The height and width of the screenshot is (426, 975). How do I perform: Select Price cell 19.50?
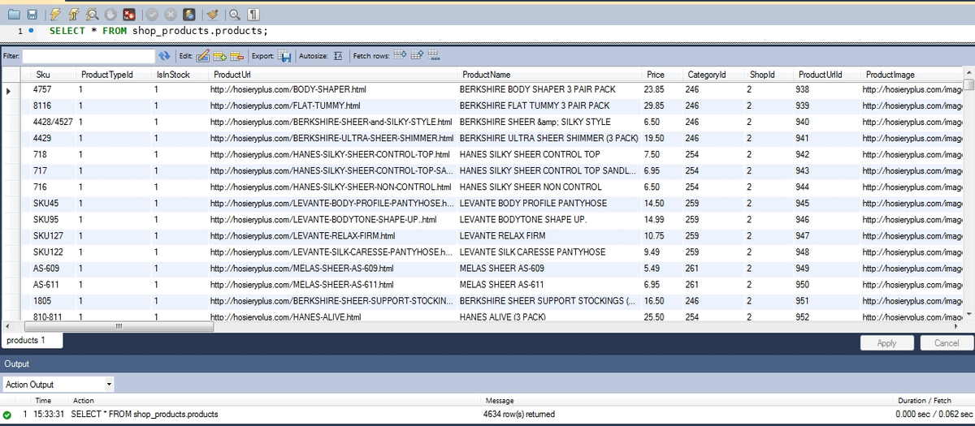click(x=661, y=138)
